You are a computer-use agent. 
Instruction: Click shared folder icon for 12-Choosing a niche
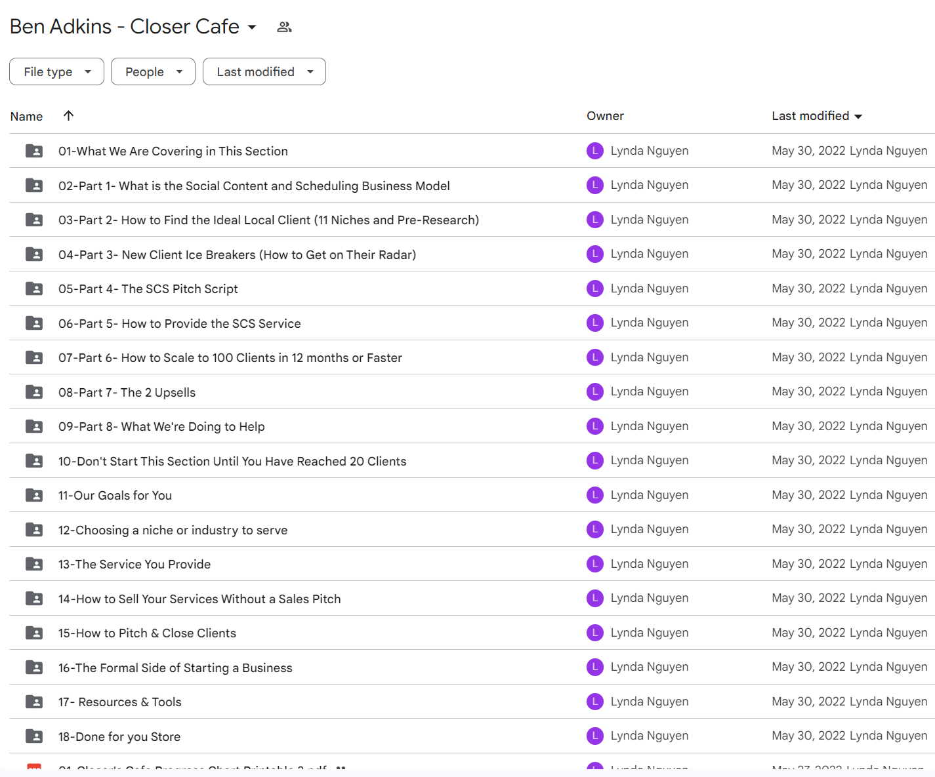(x=34, y=530)
